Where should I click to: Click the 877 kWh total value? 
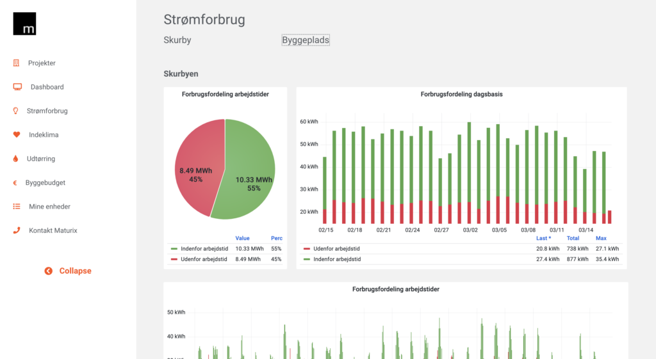coord(577,259)
